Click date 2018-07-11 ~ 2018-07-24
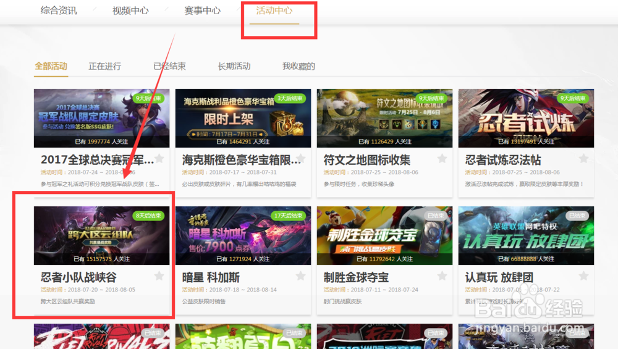The image size is (618, 349). (384, 290)
